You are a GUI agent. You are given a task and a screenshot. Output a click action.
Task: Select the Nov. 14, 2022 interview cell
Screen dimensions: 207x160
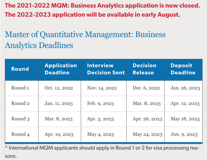[102, 88]
